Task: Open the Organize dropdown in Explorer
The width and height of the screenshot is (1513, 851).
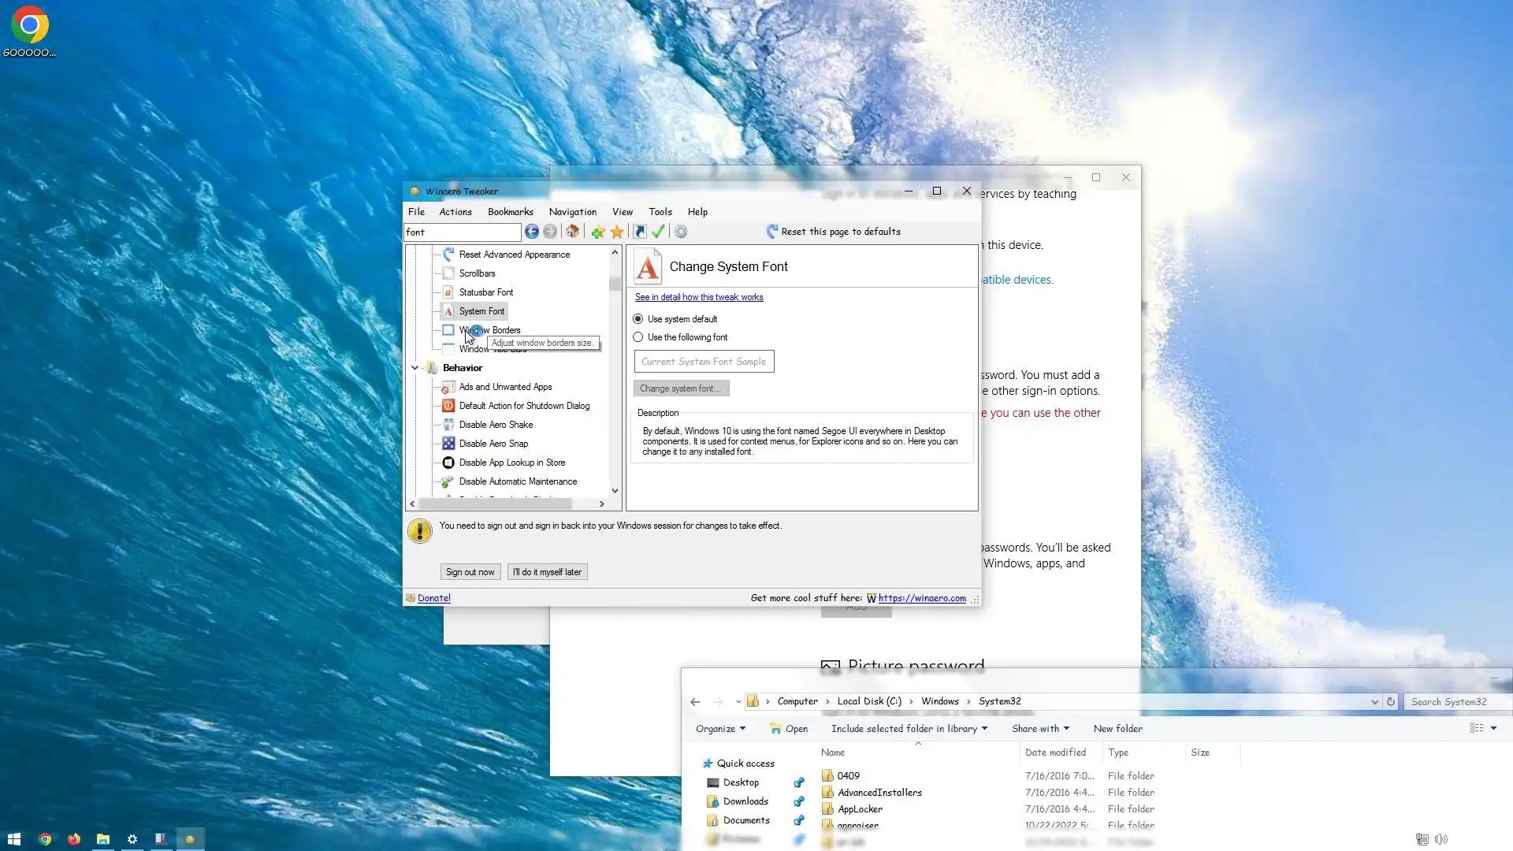Action: click(x=720, y=729)
